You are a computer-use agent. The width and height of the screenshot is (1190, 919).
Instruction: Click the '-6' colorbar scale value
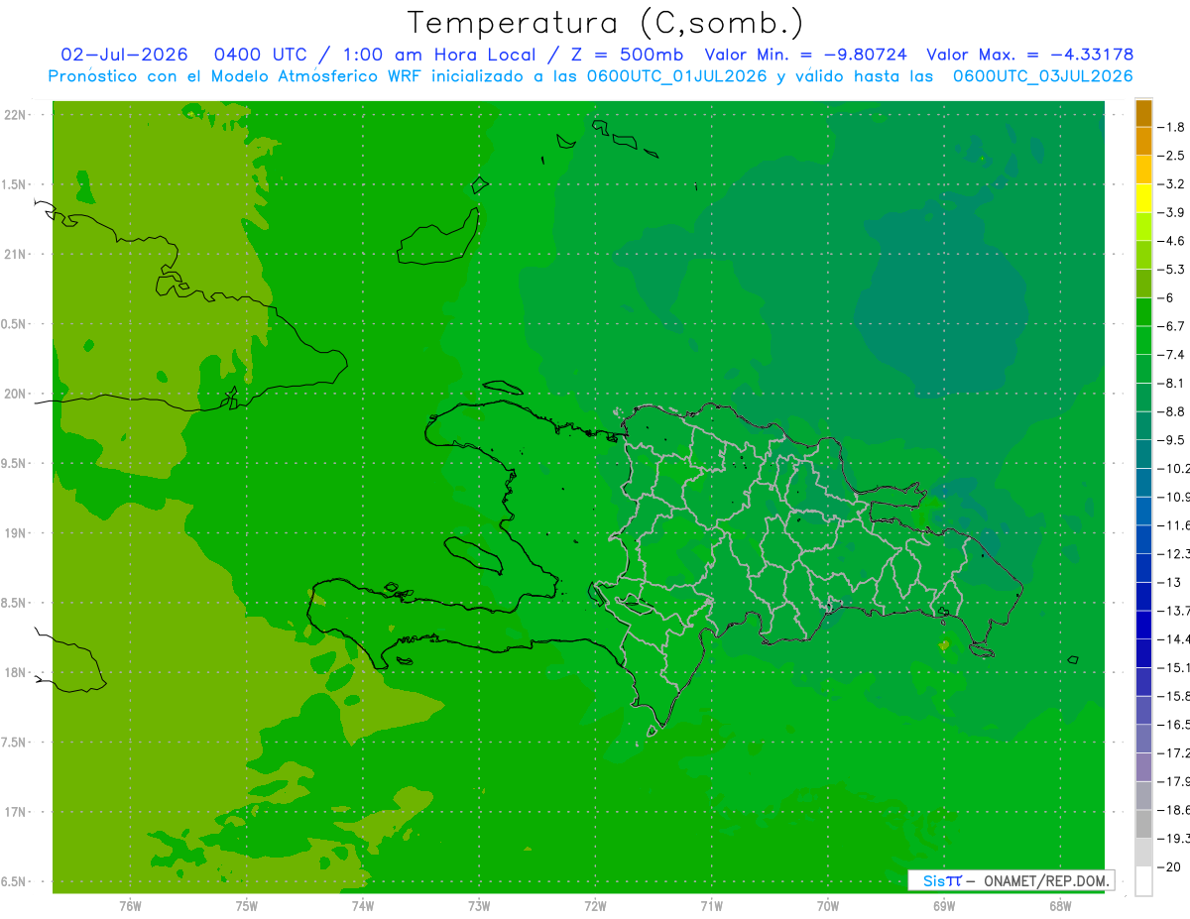(x=1166, y=297)
